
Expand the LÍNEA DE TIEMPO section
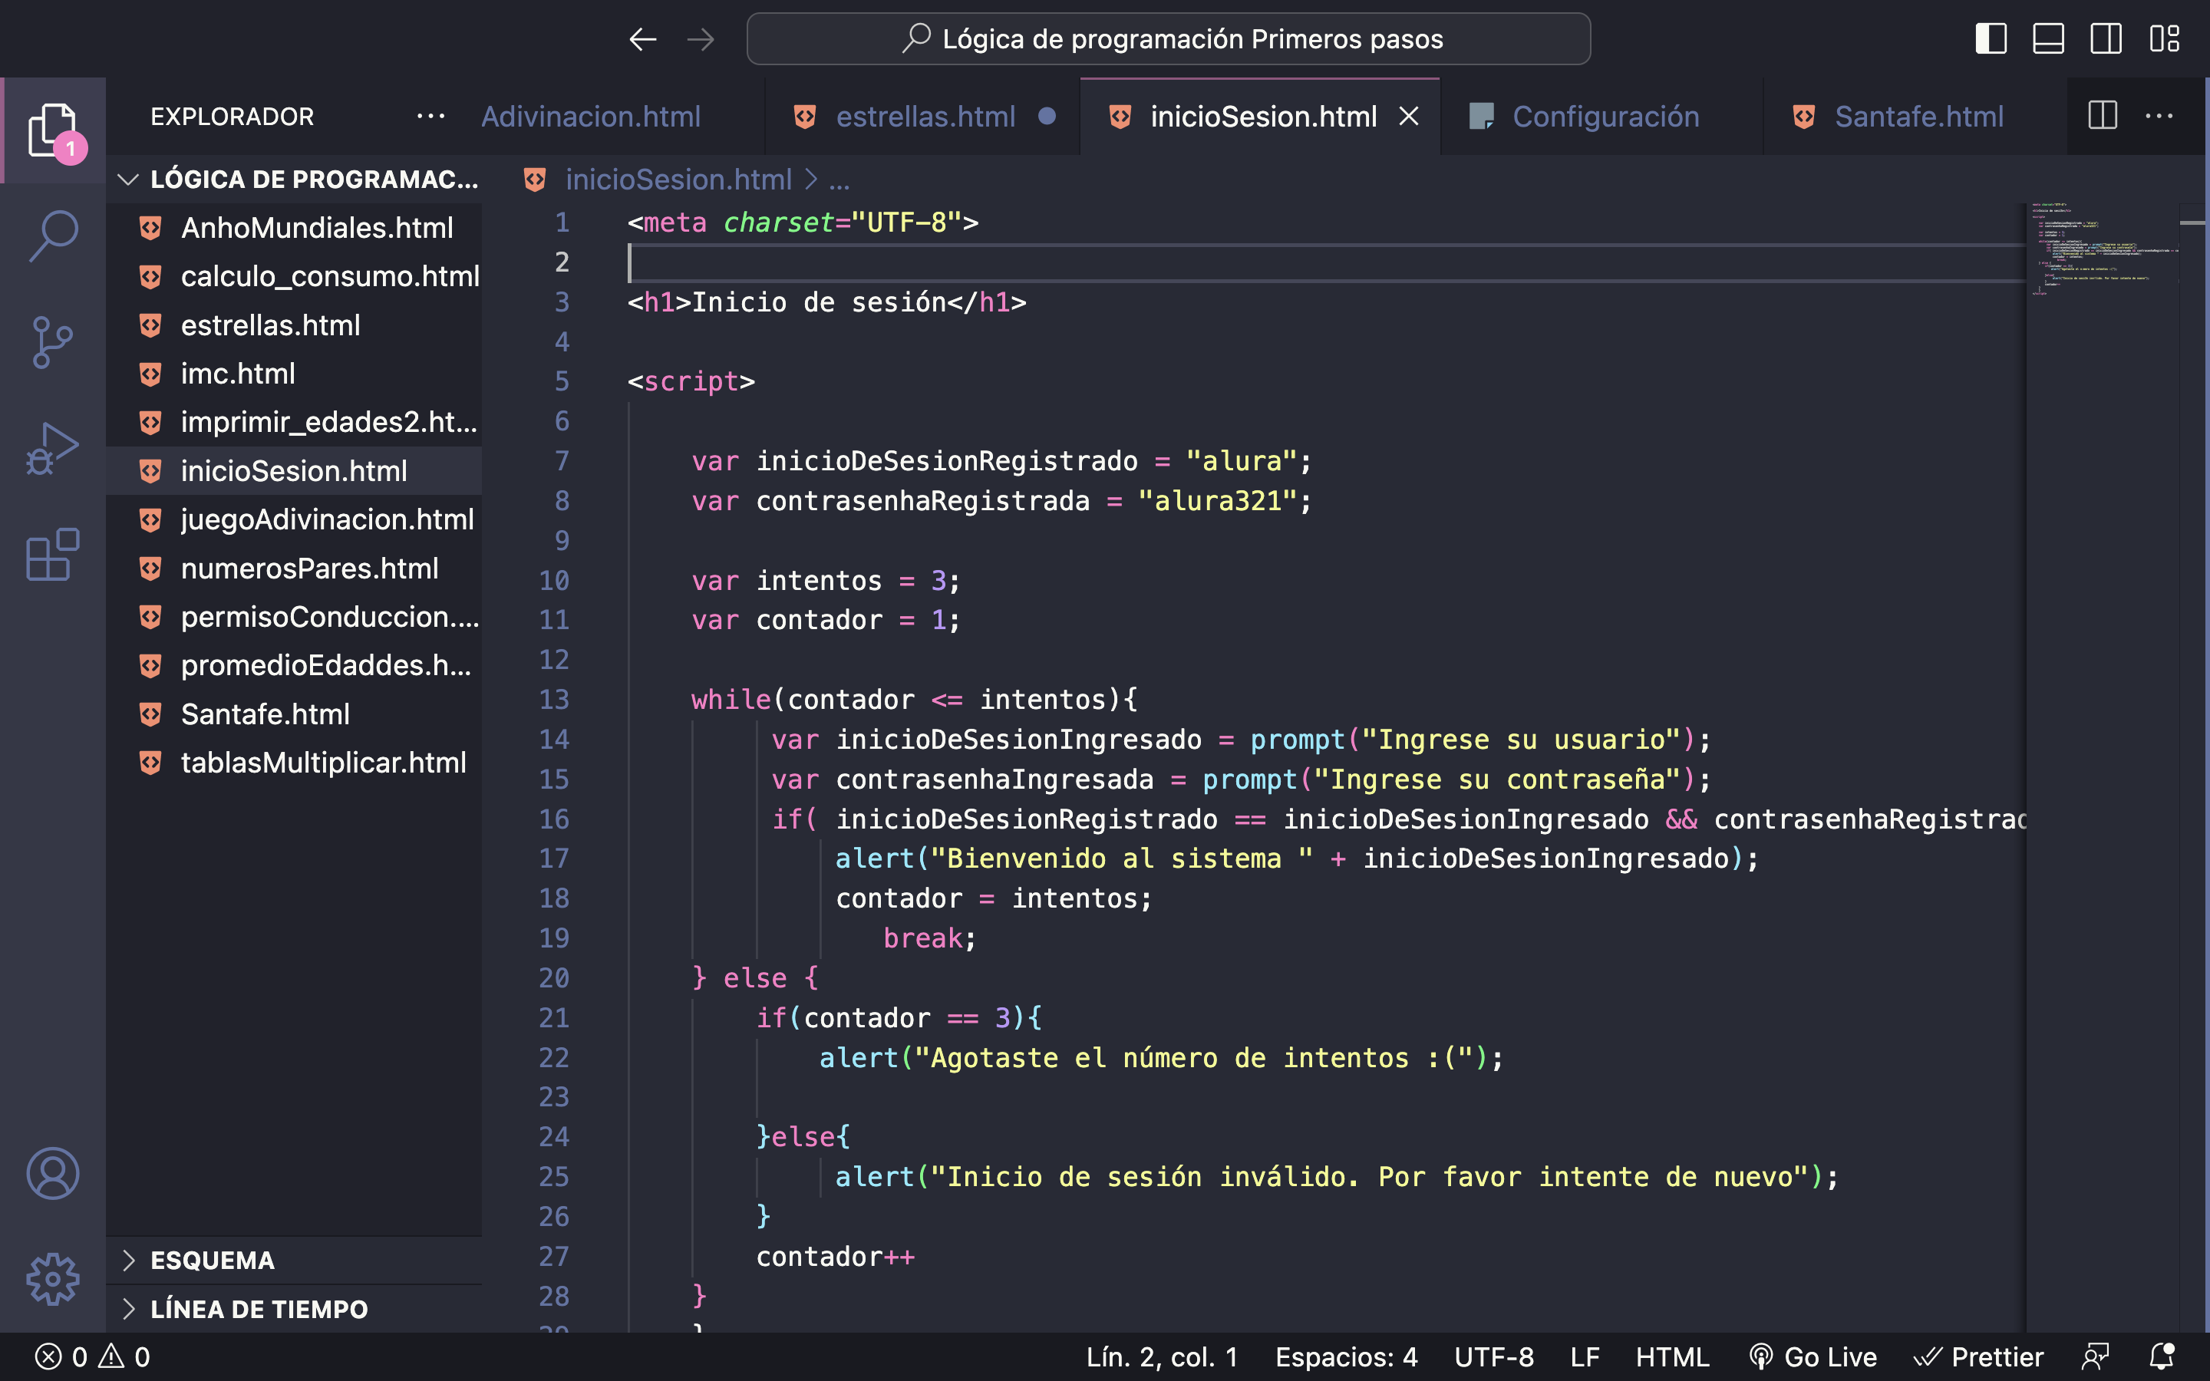(x=295, y=1309)
